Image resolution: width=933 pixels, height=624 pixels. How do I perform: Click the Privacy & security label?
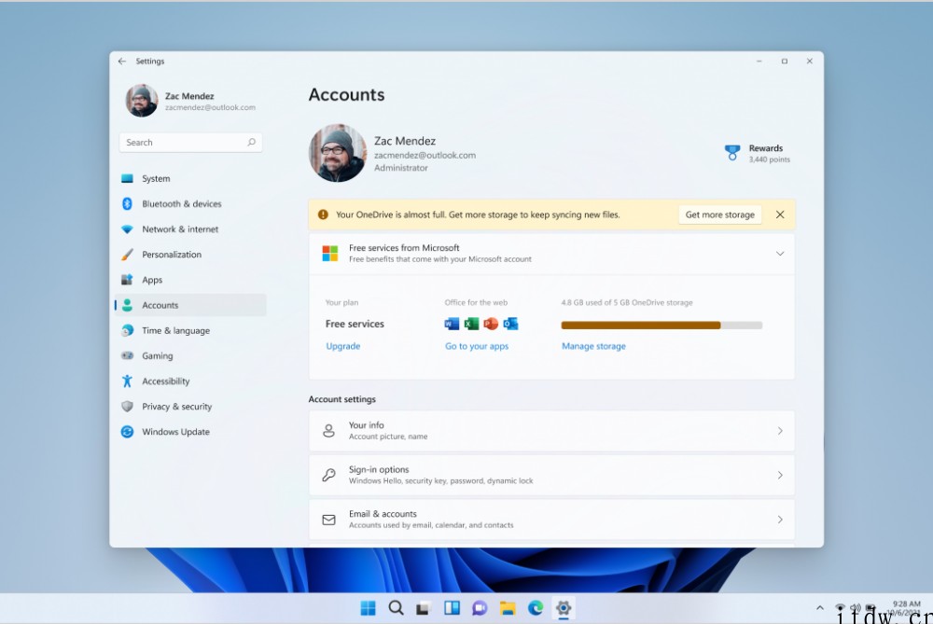[176, 407]
